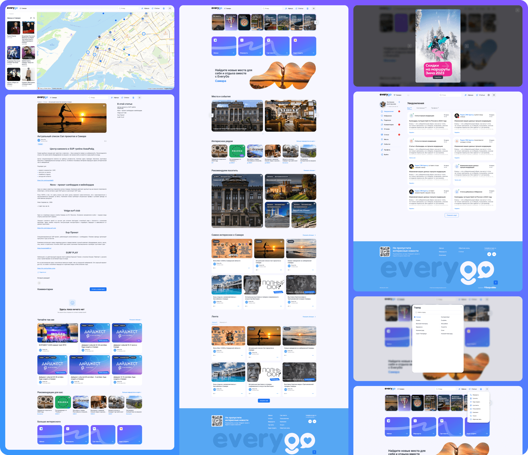Click Маршруты tile on homepage

pos(251,46)
